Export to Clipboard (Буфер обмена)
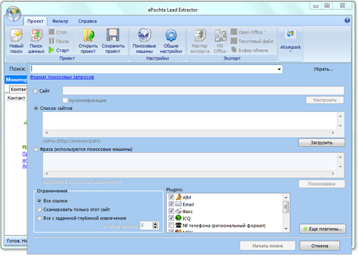The width and height of the screenshot is (358, 259). 234,50
